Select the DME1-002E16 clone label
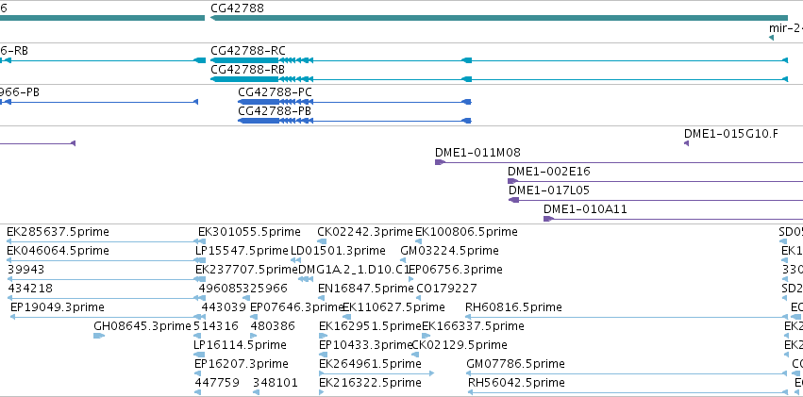Viewport: 803px width, 397px height. click(x=549, y=172)
